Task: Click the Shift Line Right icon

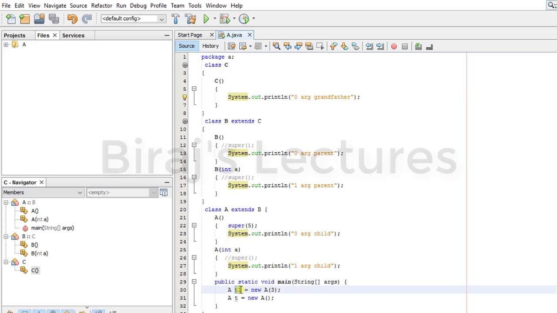Action: (x=380, y=46)
